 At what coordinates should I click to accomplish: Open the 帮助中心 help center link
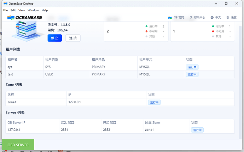click(x=199, y=18)
